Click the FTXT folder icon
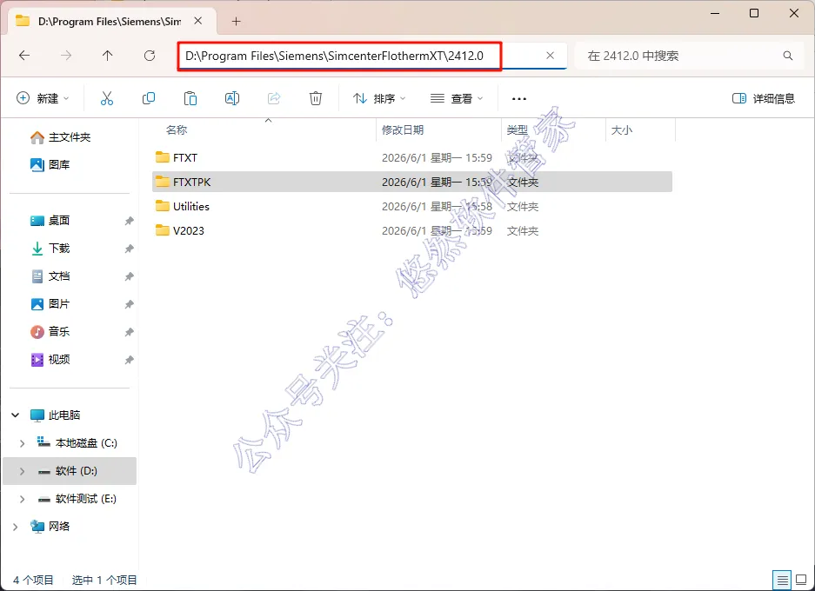Screen dimensions: 815x591 coord(163,156)
